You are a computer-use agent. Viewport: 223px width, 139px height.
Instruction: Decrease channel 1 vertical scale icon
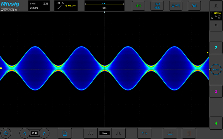pos(216,26)
